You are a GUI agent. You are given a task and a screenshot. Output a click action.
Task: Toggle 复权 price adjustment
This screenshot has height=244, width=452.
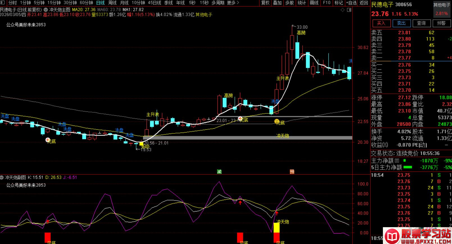pyautogui.click(x=265, y=3)
